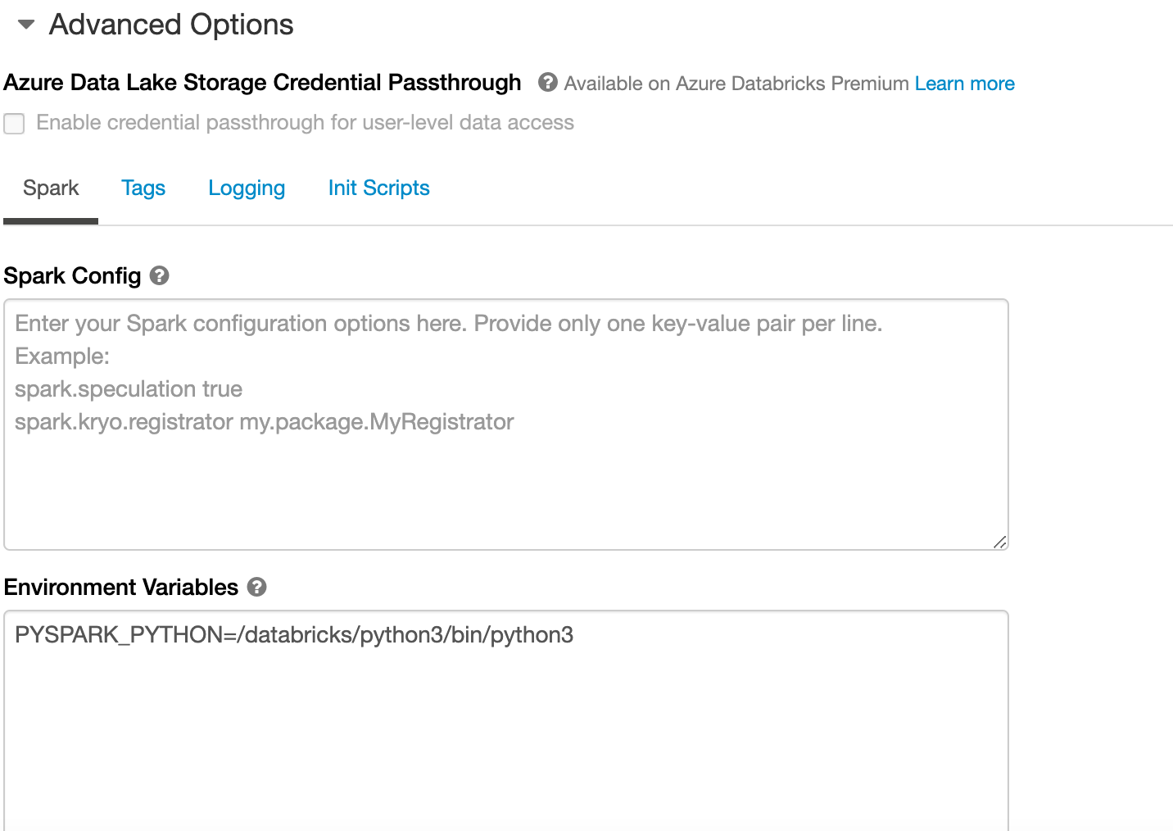The image size is (1173, 831).
Task: Click 'Available on Azure Databricks Premium' text
Action: click(736, 84)
